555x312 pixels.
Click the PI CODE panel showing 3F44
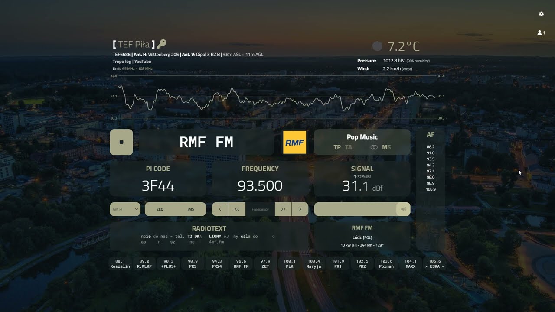point(158,179)
